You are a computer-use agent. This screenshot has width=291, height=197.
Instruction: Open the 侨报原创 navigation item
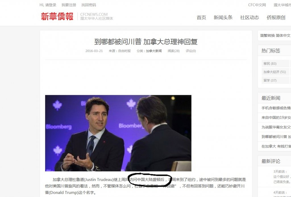[276, 17]
